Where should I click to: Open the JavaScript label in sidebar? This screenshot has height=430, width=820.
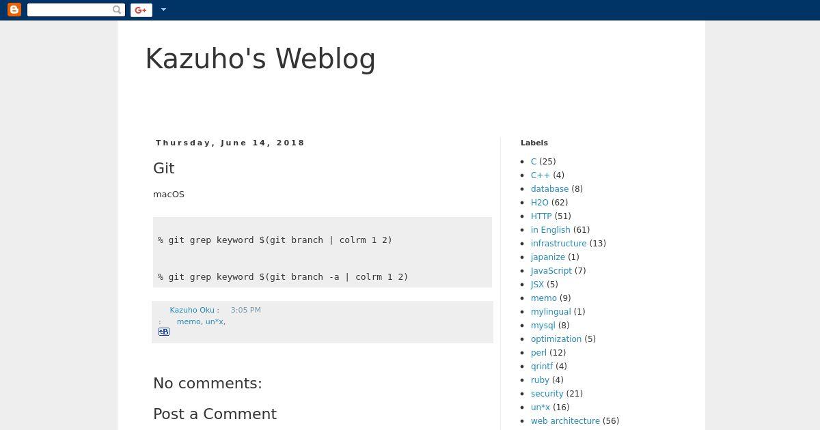(551, 271)
